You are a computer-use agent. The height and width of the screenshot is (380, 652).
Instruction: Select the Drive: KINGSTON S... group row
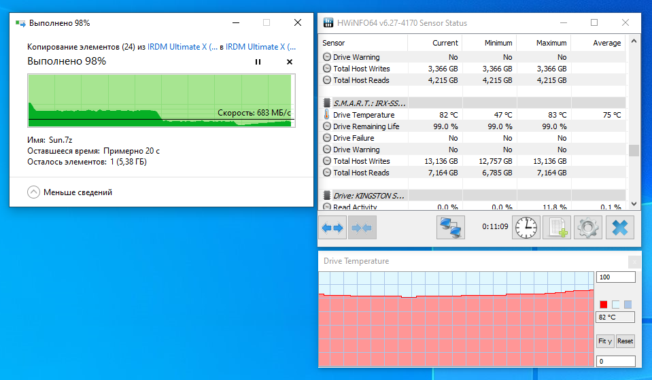(x=473, y=195)
